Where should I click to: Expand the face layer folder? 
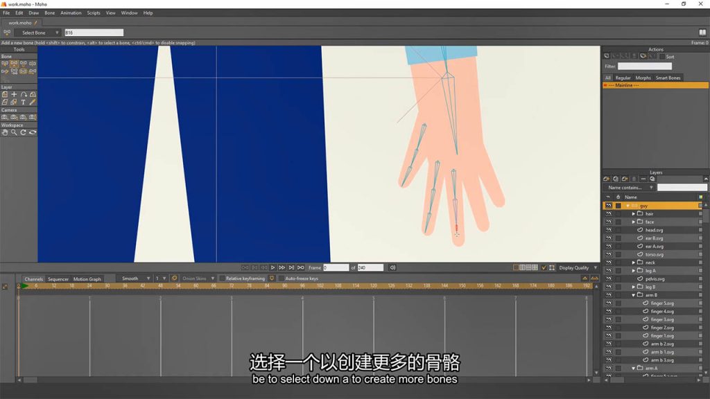634,222
